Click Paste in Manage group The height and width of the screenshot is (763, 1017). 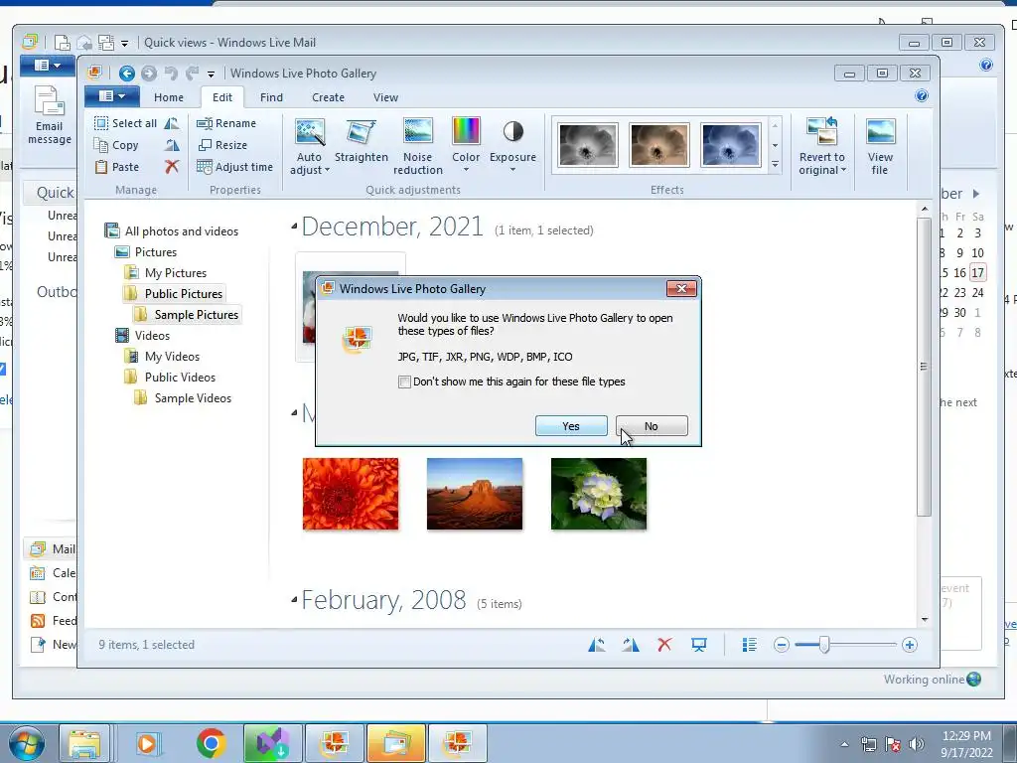point(117,167)
